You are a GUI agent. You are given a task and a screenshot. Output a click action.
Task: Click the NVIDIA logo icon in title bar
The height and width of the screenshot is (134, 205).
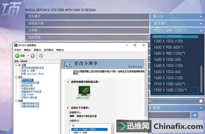pos(16,45)
